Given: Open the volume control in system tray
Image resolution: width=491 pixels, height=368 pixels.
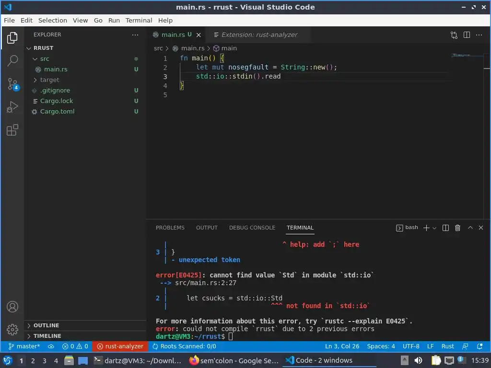Looking at the screenshot, I should pyautogui.click(x=418, y=360).
